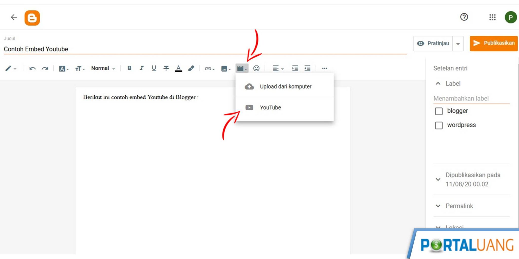This screenshot has width=519, height=259.
Task: Open the help question mark icon
Action: click(464, 17)
